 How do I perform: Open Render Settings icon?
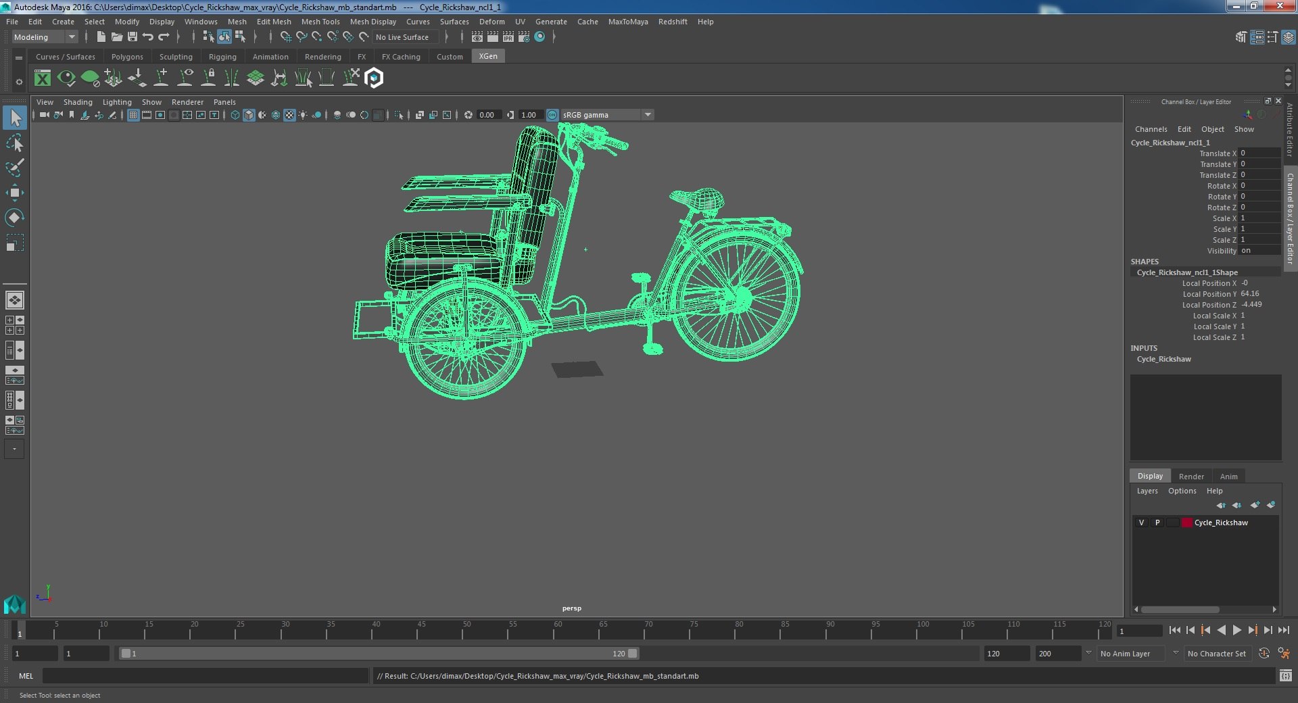click(x=524, y=37)
